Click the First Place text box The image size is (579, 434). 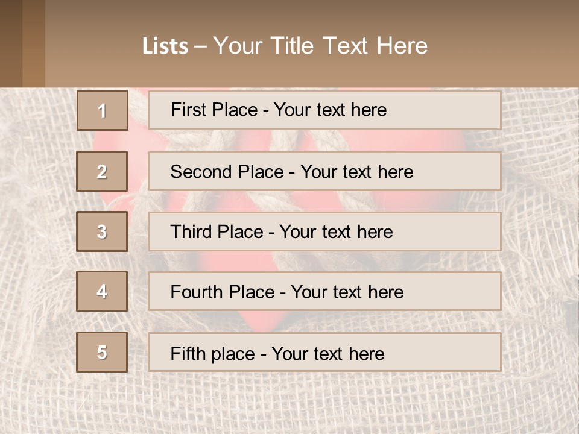tap(324, 110)
